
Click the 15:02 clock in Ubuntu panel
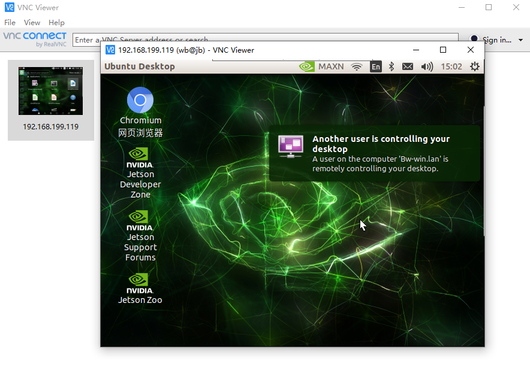(451, 66)
